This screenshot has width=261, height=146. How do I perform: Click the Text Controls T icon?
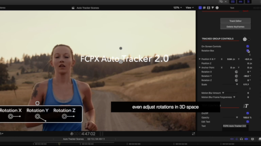(x=246, y=106)
